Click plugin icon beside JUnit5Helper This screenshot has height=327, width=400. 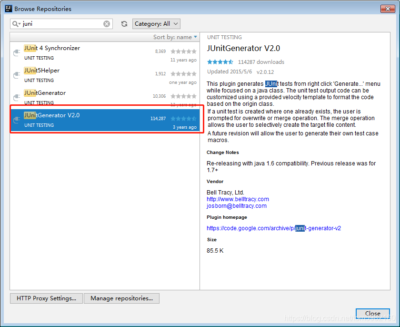[17, 75]
